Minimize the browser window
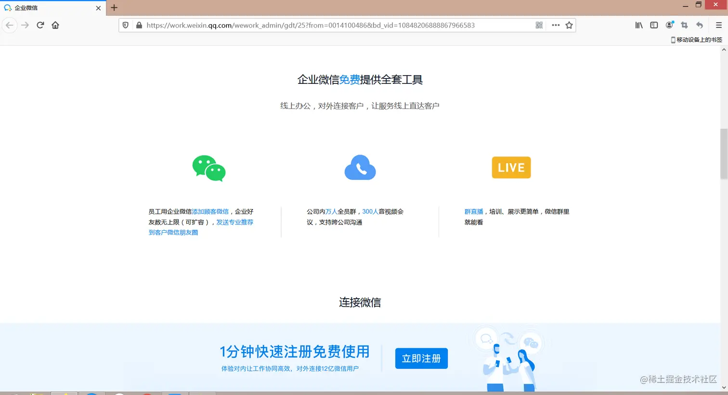 (x=685, y=5)
